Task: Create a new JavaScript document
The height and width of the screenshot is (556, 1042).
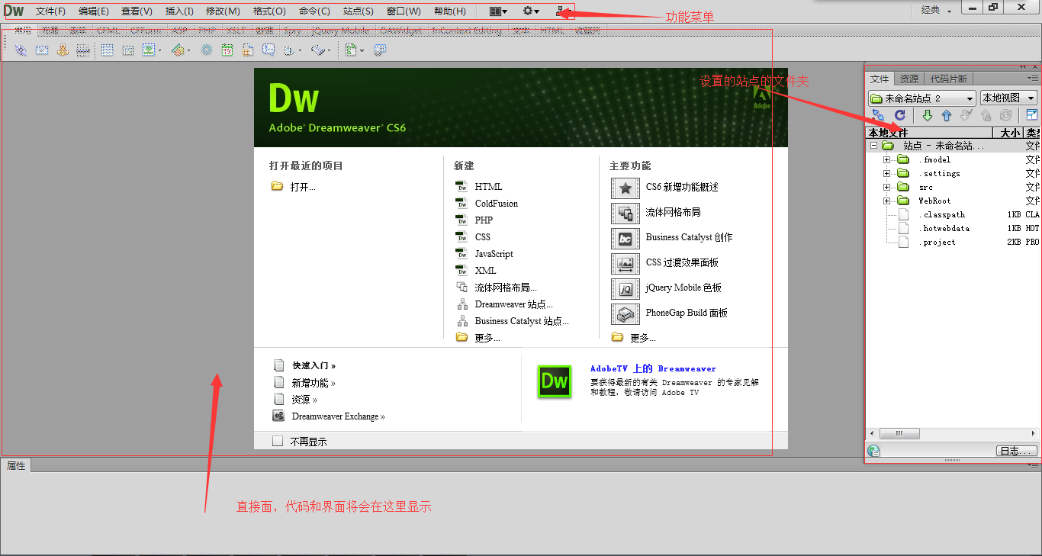Action: pos(484,254)
